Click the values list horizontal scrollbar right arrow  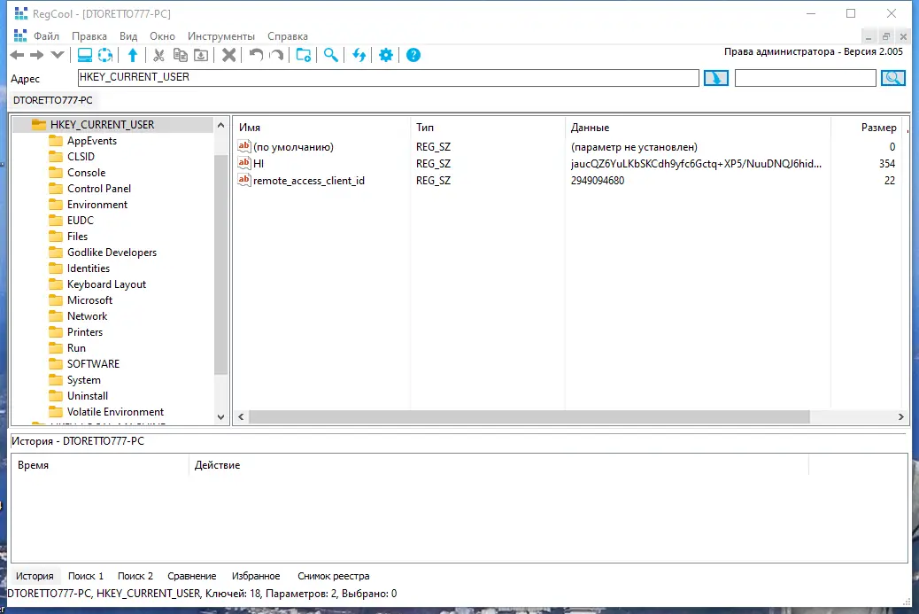900,416
